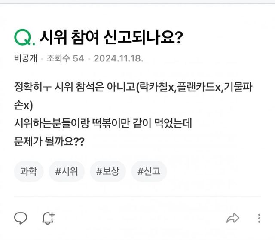Open the #시위 hashtag
275x240 pixels.
click(x=67, y=171)
